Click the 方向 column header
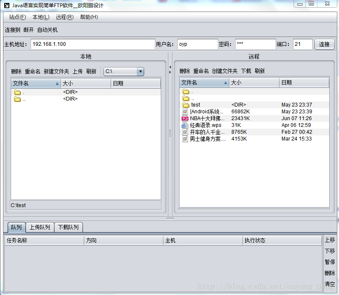This screenshot has width=339, height=295. coord(123,240)
